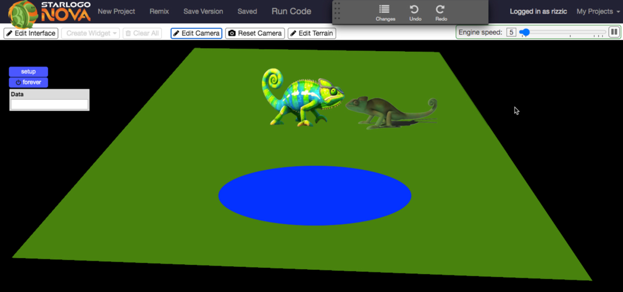Click the Reset Camera button

point(255,33)
